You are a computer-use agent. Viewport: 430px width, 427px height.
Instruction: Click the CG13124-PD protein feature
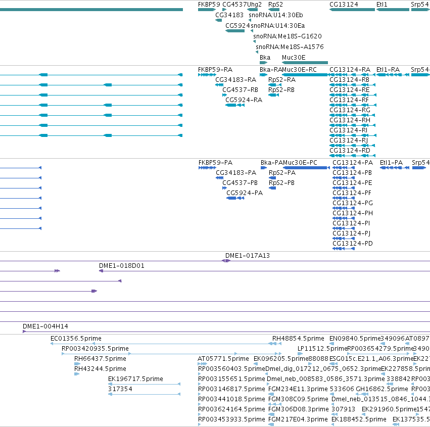pyautogui.click(x=344, y=249)
